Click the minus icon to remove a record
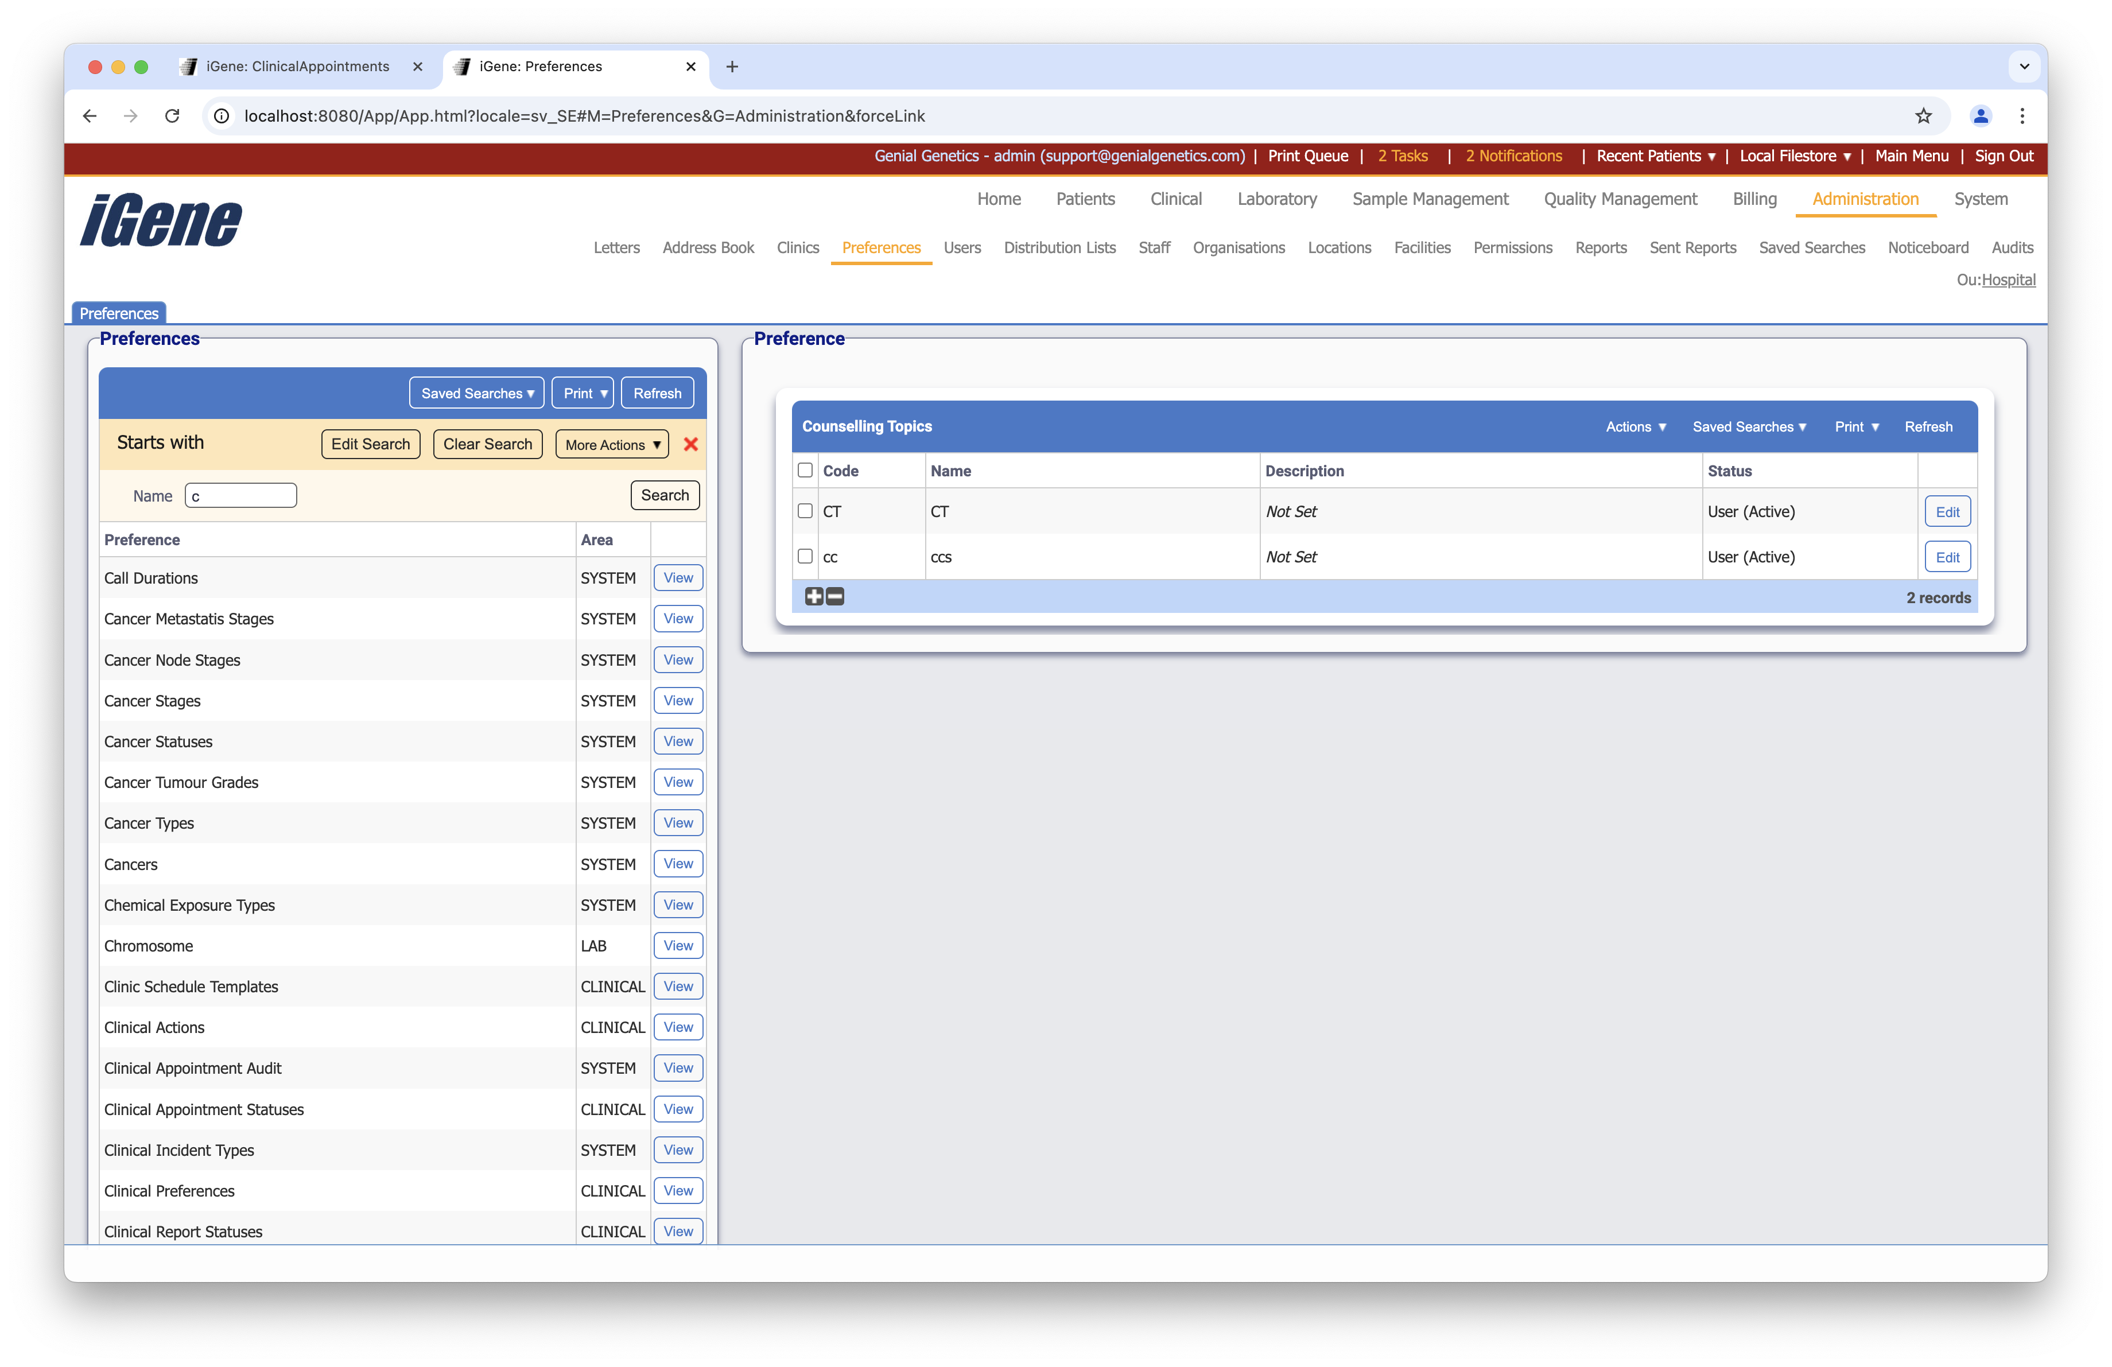Viewport: 2112px width, 1367px height. (x=835, y=597)
